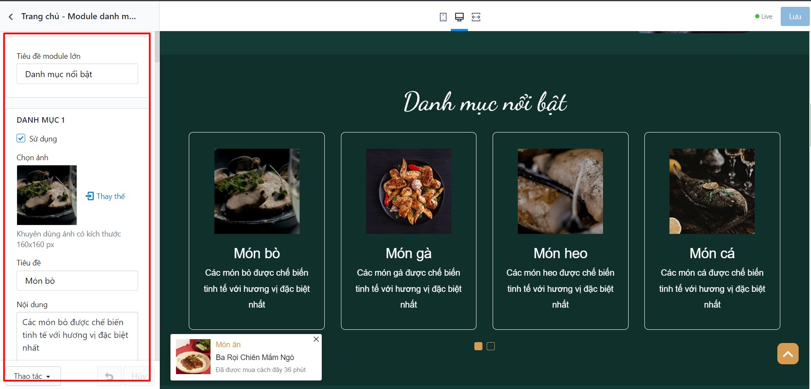Screen dimensions: 811x389
Task: Click the Món gà category image
Action: point(409,191)
